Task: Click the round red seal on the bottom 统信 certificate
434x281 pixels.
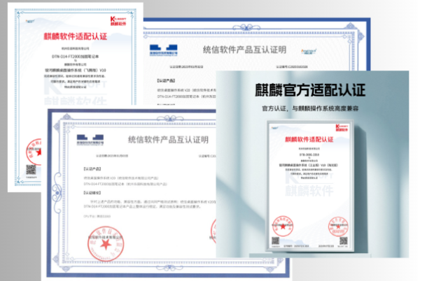Action: coord(106,244)
